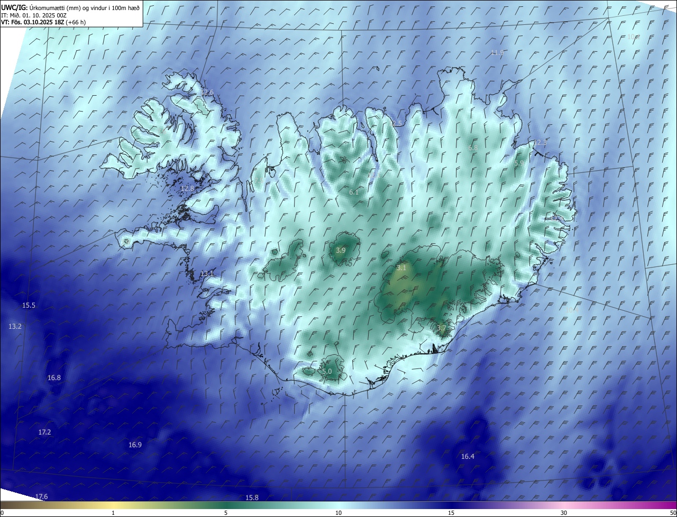
Task: Click the colorbar tick label 10
Action: pos(338,513)
